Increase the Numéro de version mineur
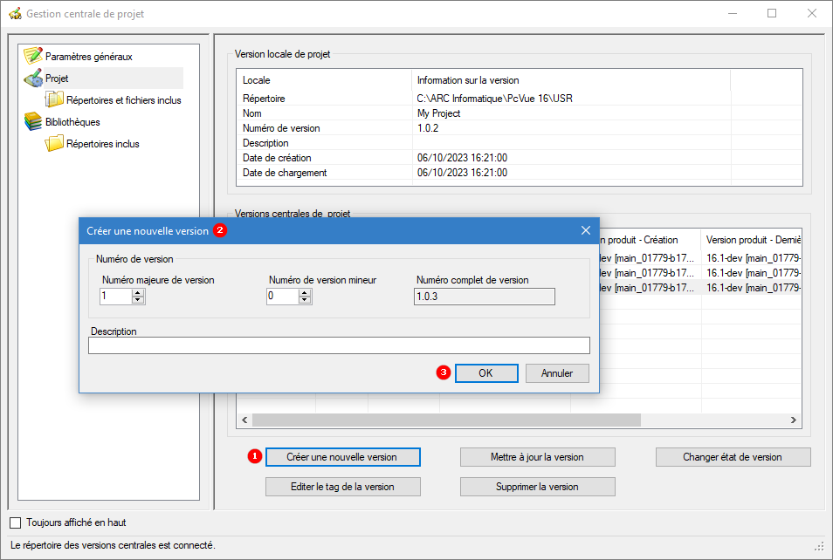Image resolution: width=833 pixels, height=560 pixels. coord(305,292)
